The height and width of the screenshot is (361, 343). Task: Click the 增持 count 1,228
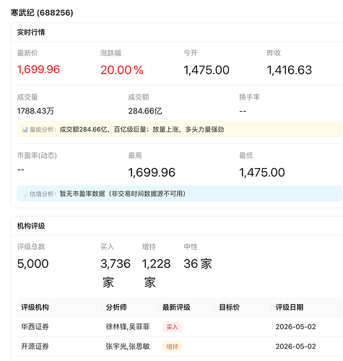pos(156,264)
